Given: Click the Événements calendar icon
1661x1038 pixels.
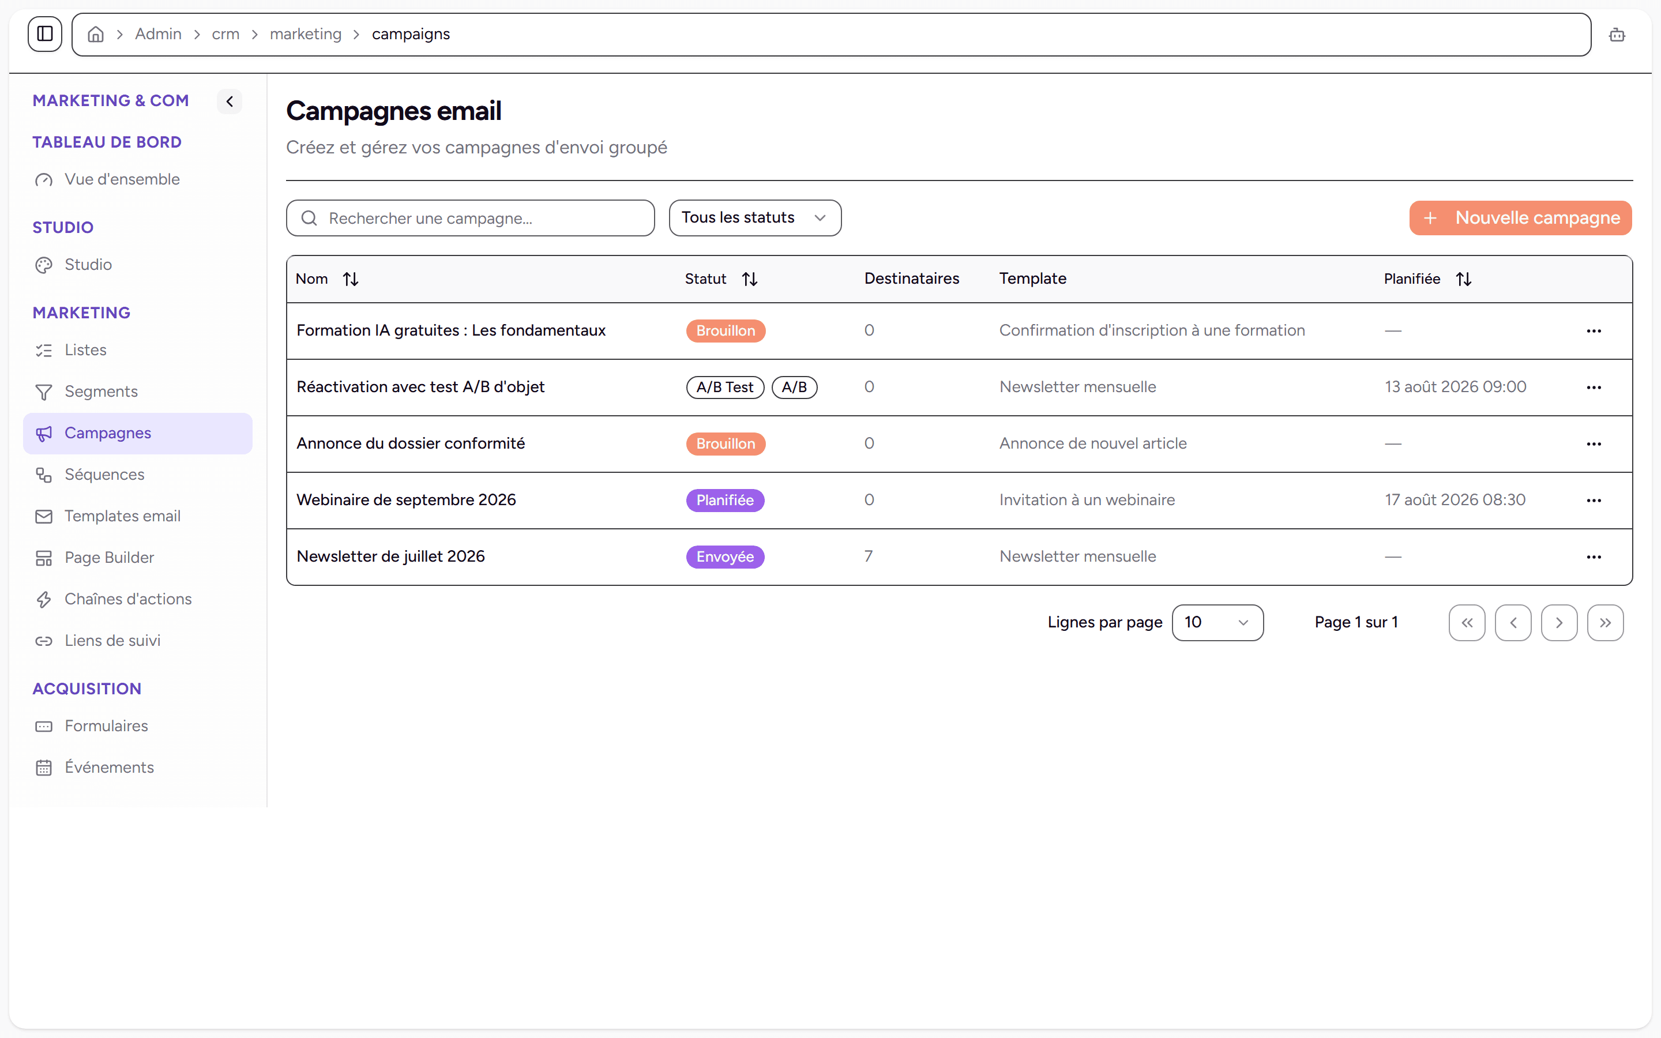Looking at the screenshot, I should pyautogui.click(x=44, y=768).
